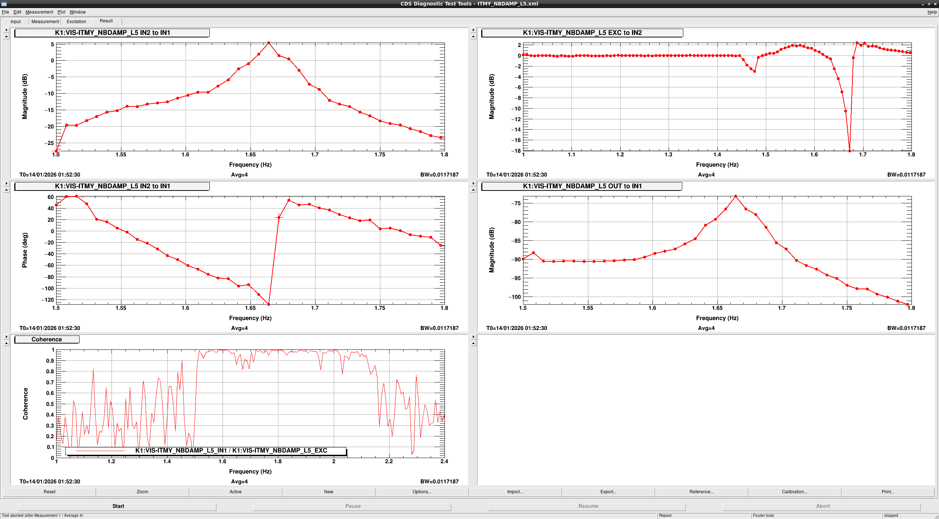Open the Measurement menu in menu bar
Image resolution: width=939 pixels, height=519 pixels.
(x=39, y=12)
